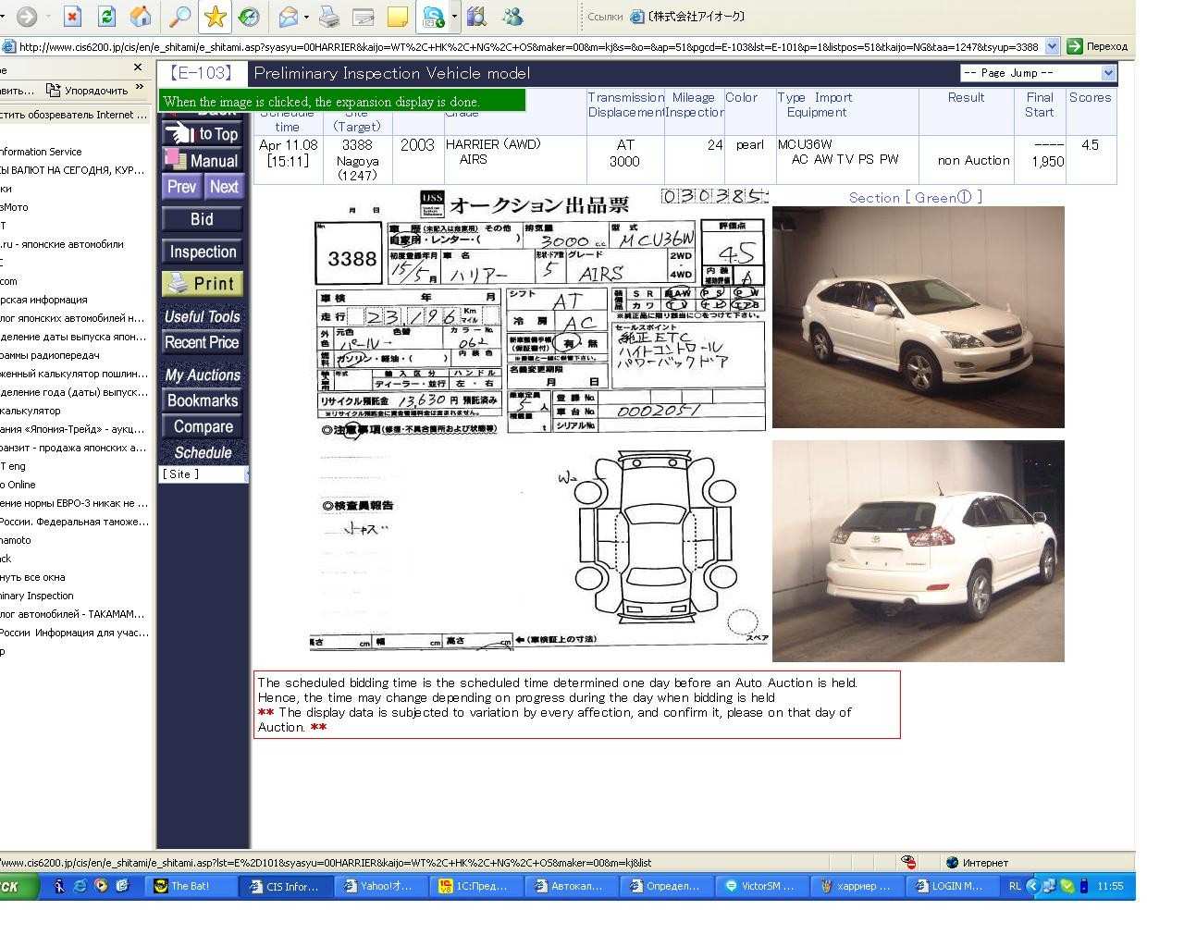Image resolution: width=1184 pixels, height=947 pixels.
Task: Open favorite '.ru - японские автомобили'
Action: 62,244
